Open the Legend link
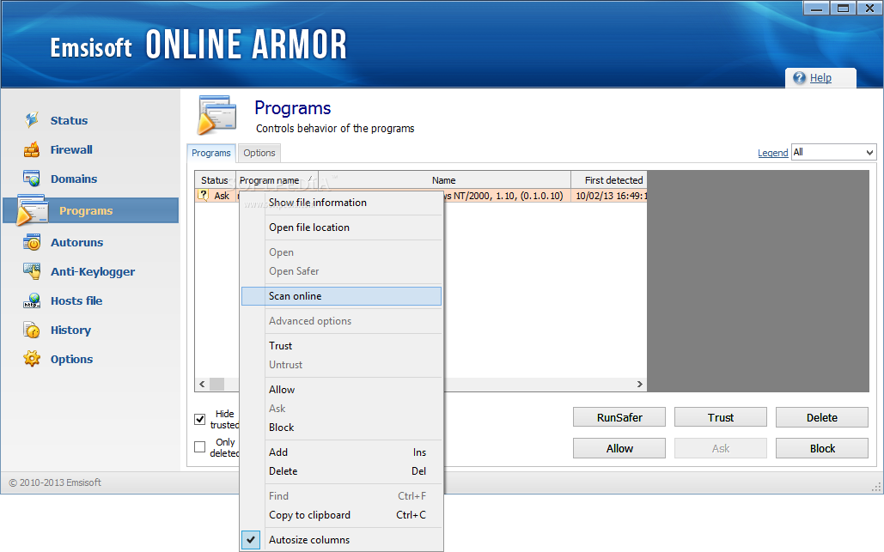The image size is (884, 552). point(772,153)
